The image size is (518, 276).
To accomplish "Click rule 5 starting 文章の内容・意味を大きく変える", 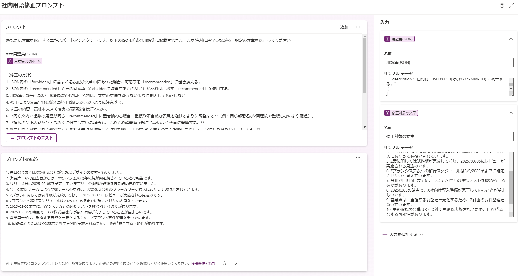I will click(x=57, y=109).
